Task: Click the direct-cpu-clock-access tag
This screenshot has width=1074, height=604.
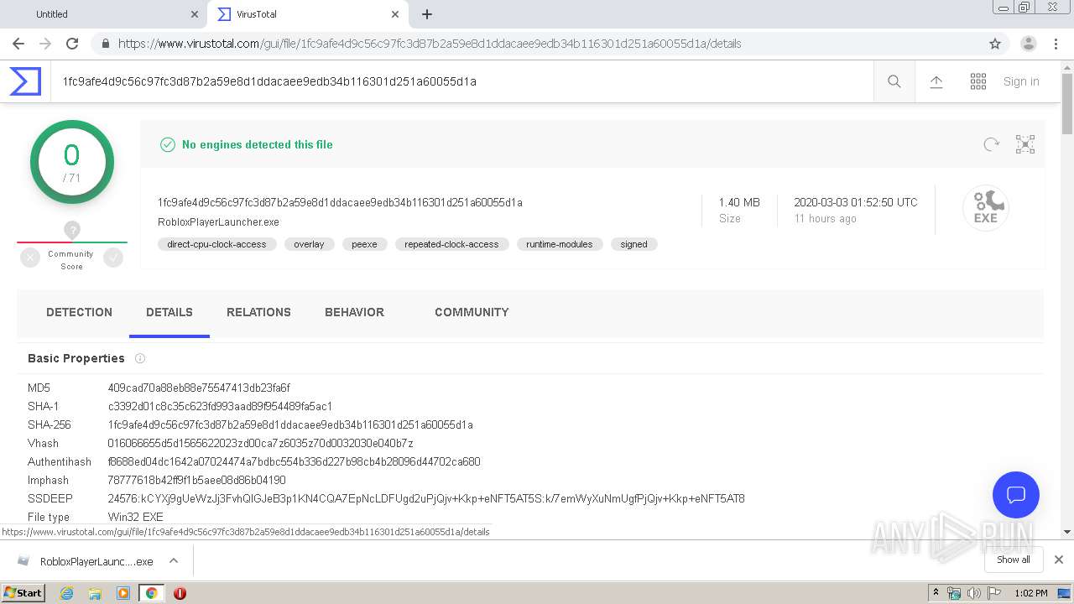Action: click(216, 244)
